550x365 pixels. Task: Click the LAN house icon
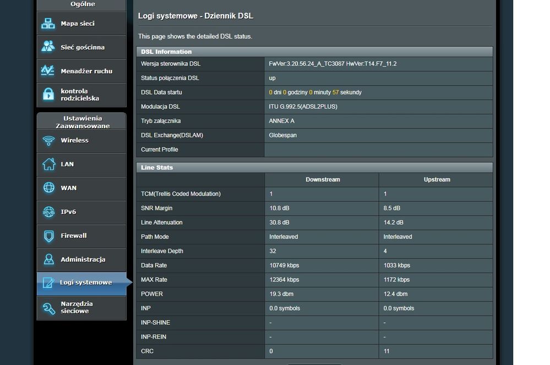coord(48,164)
